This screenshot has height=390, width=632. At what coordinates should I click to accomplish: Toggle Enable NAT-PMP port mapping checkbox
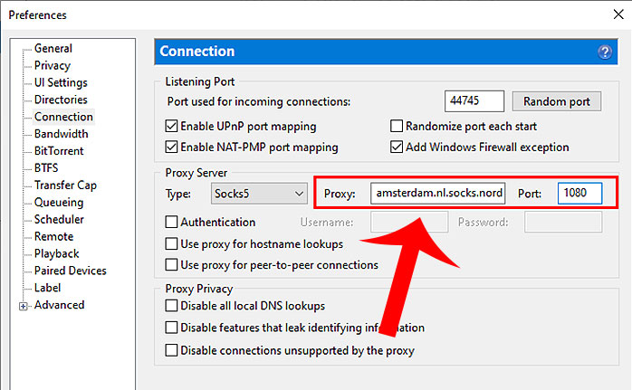click(x=173, y=147)
